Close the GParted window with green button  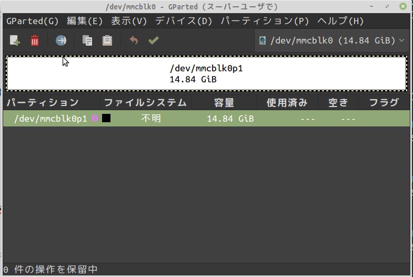tap(403, 6)
